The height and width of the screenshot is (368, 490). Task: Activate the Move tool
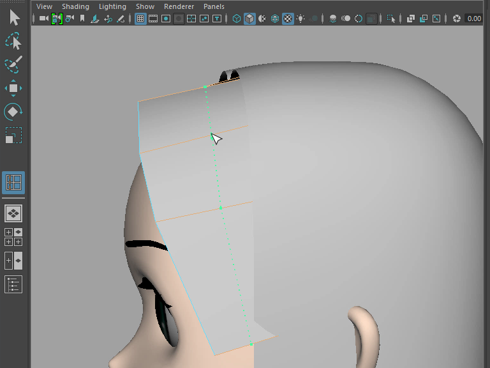(13, 88)
